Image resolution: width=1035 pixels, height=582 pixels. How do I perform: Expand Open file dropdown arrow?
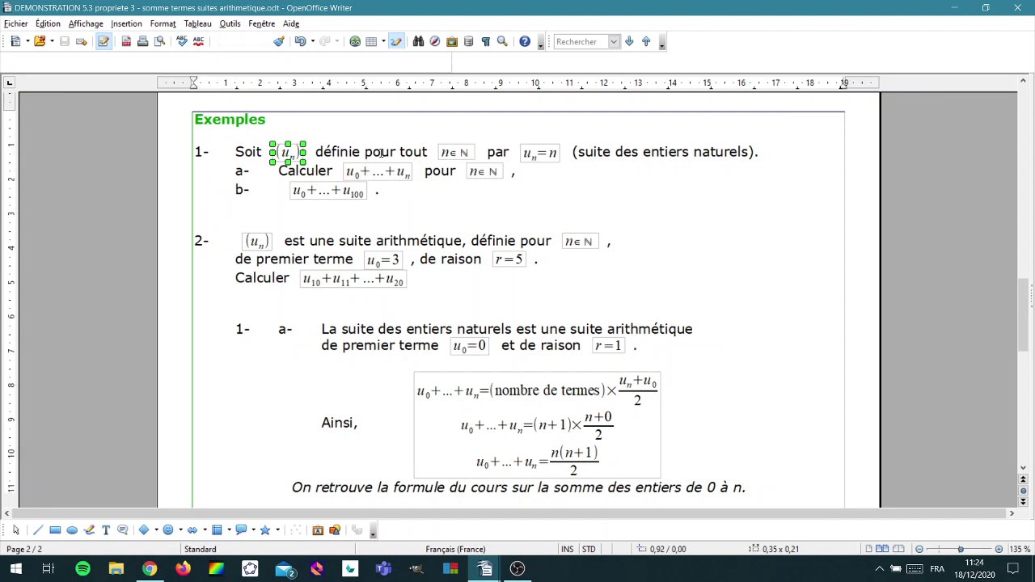point(51,41)
